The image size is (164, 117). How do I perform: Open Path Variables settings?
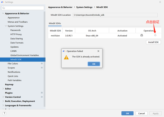15,80
